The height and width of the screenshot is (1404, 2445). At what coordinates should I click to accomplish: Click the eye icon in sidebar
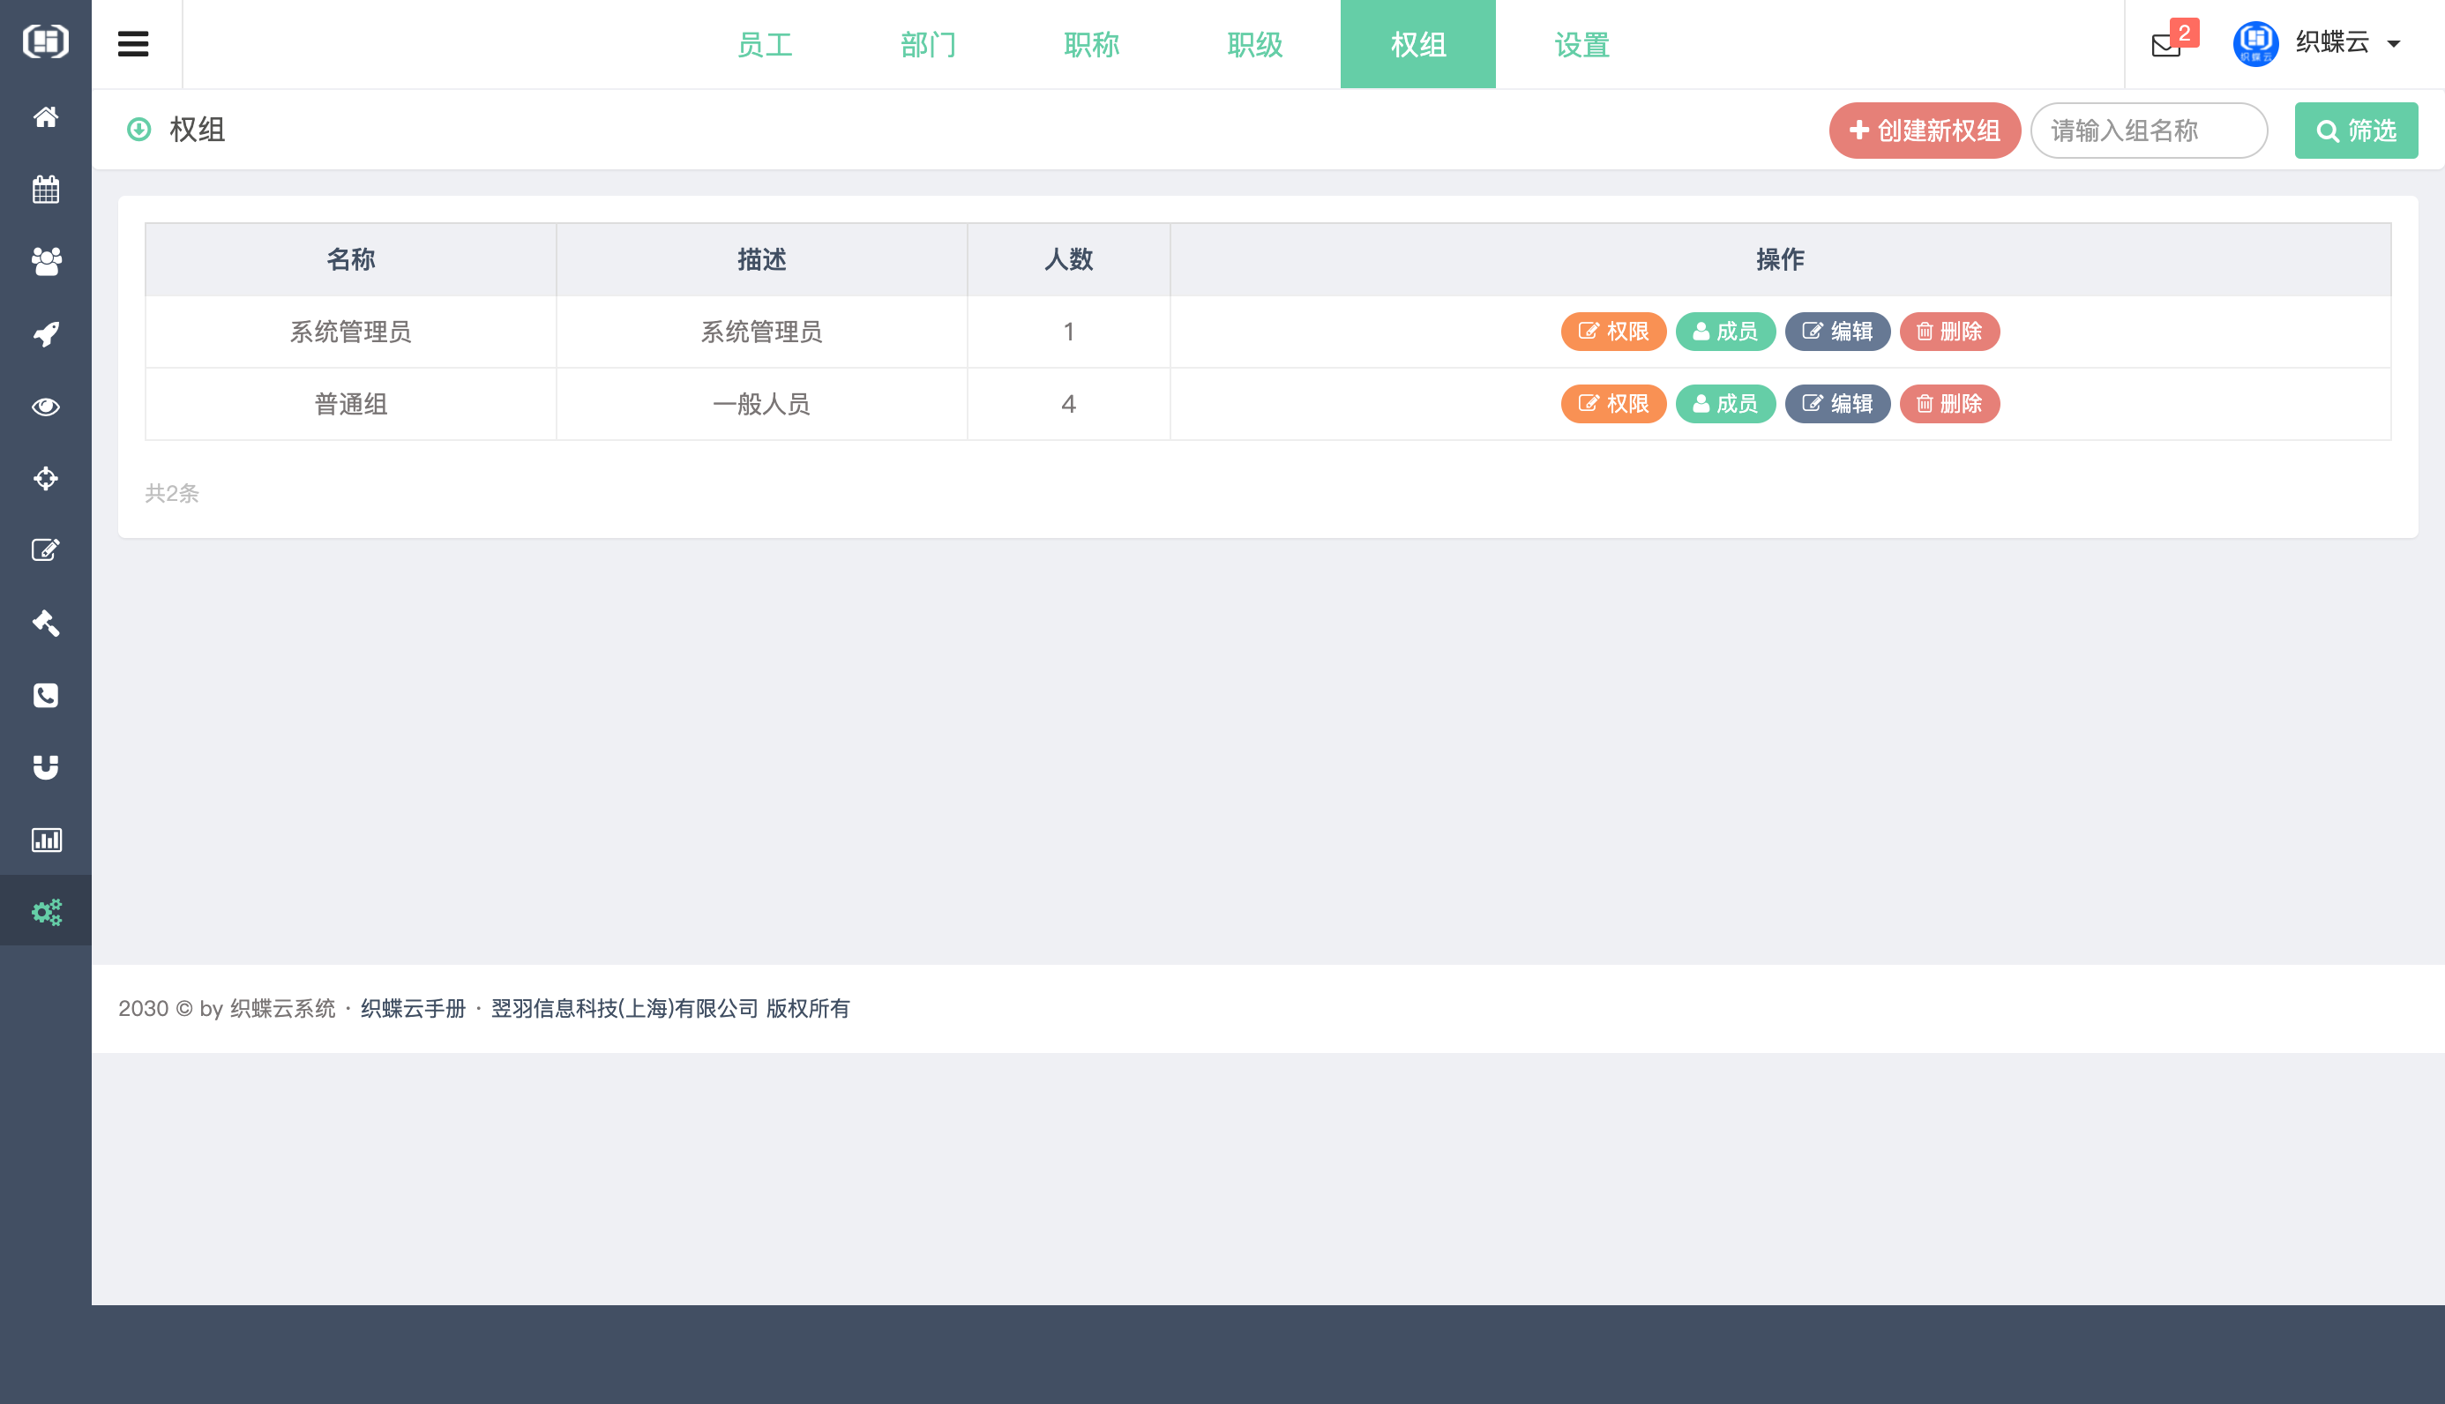[45, 406]
